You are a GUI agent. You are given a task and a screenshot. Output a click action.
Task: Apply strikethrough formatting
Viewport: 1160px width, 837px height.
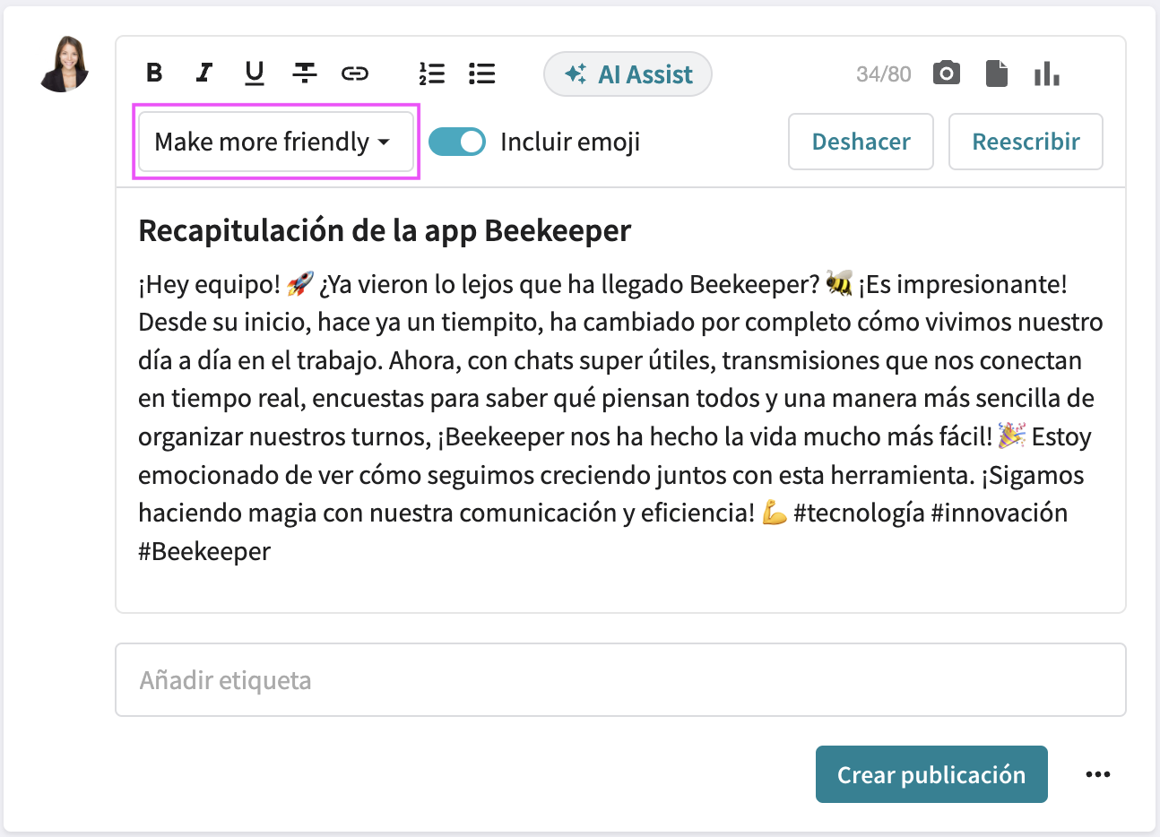point(304,73)
